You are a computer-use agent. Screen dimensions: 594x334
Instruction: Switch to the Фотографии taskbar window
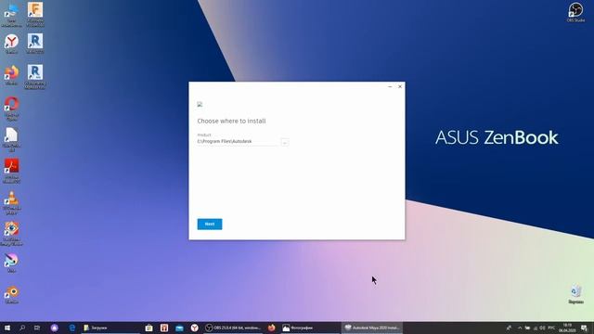(310, 328)
